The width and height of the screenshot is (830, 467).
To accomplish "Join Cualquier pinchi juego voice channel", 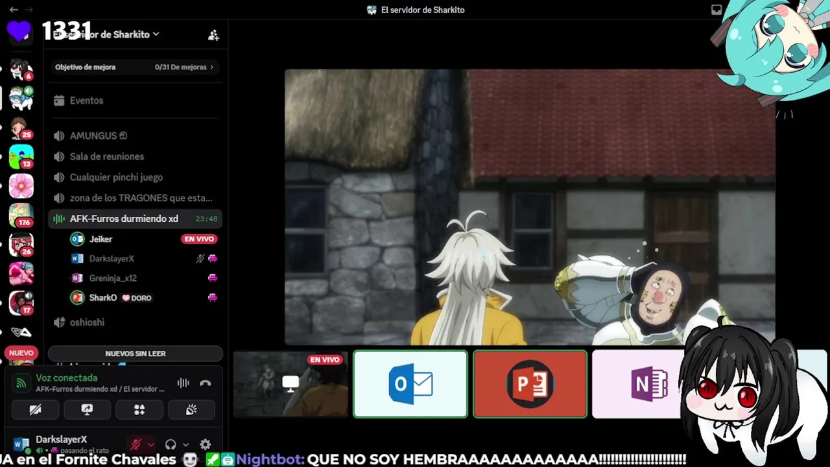I will click(135, 177).
